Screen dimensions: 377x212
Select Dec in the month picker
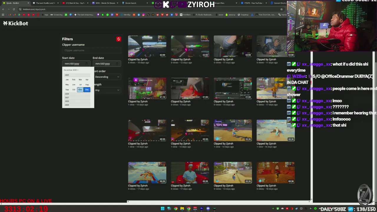[x=87, y=90]
